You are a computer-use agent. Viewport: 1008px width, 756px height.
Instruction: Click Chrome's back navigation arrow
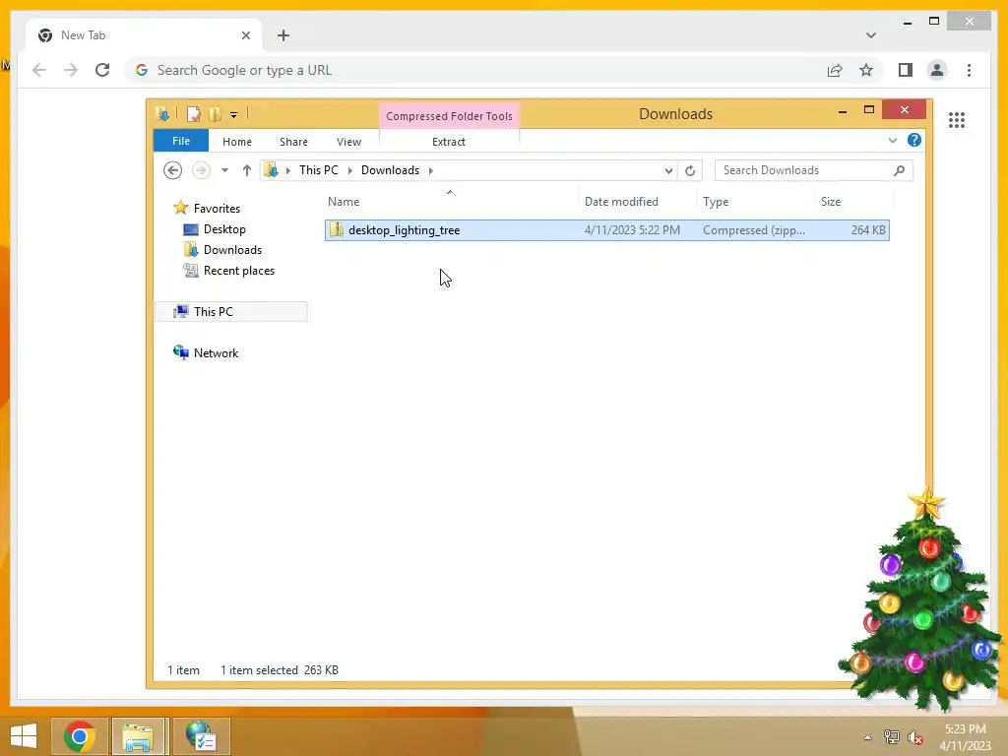coord(39,70)
